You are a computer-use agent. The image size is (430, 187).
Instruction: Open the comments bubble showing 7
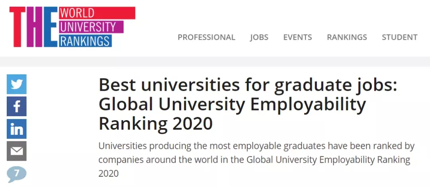(x=17, y=174)
